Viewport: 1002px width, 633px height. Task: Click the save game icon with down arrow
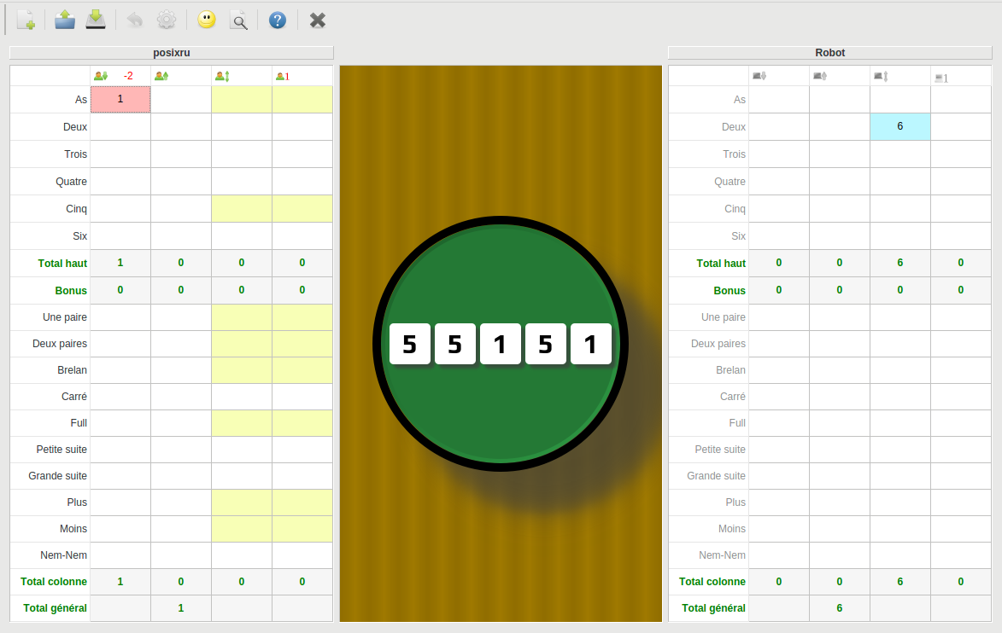tap(95, 20)
